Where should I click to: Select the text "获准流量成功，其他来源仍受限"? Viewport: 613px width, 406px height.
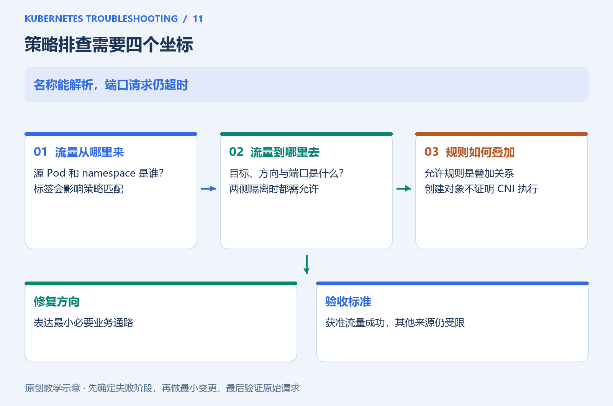(395, 323)
